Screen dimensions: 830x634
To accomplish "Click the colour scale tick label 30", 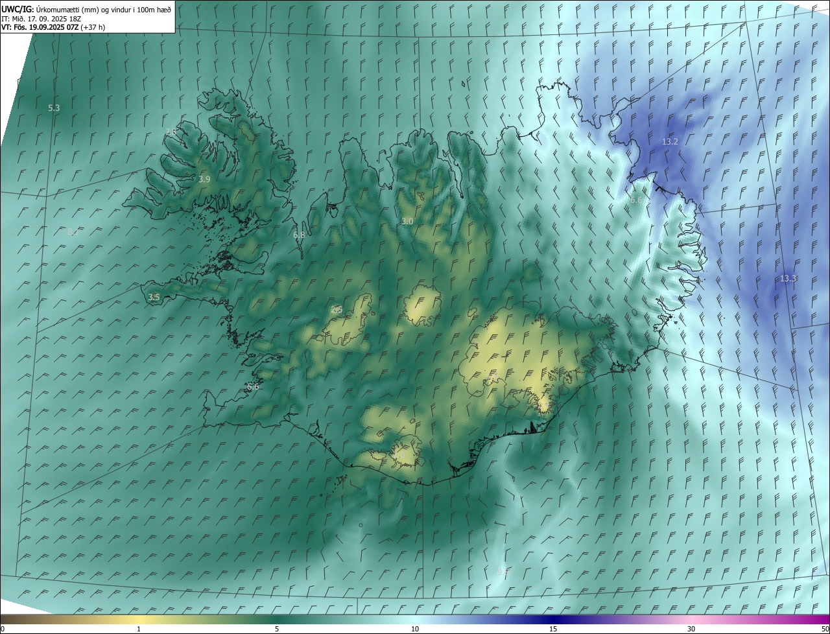I will (x=691, y=629).
